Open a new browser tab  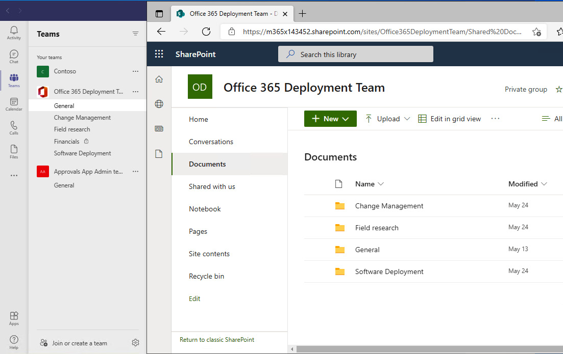click(302, 14)
